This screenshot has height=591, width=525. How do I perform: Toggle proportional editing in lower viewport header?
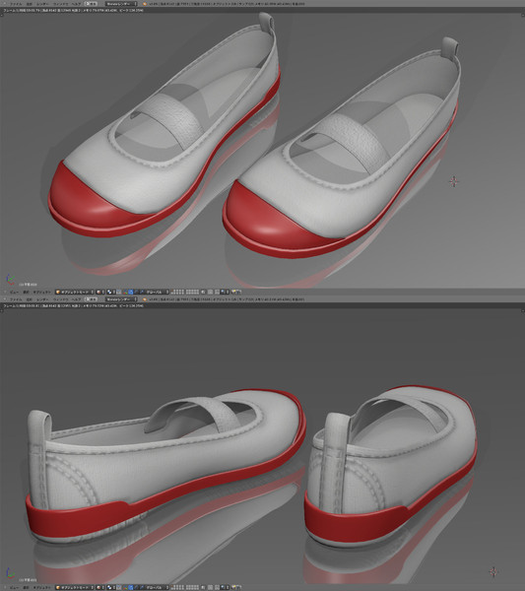pyautogui.click(x=210, y=588)
